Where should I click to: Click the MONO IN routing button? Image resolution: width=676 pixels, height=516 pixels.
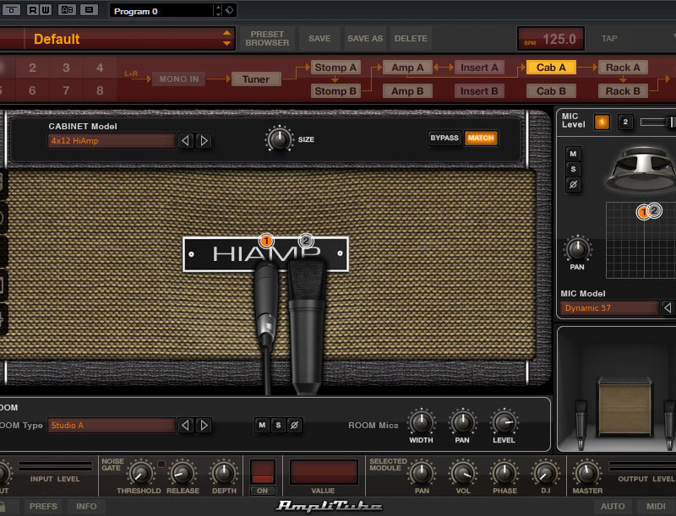179,79
